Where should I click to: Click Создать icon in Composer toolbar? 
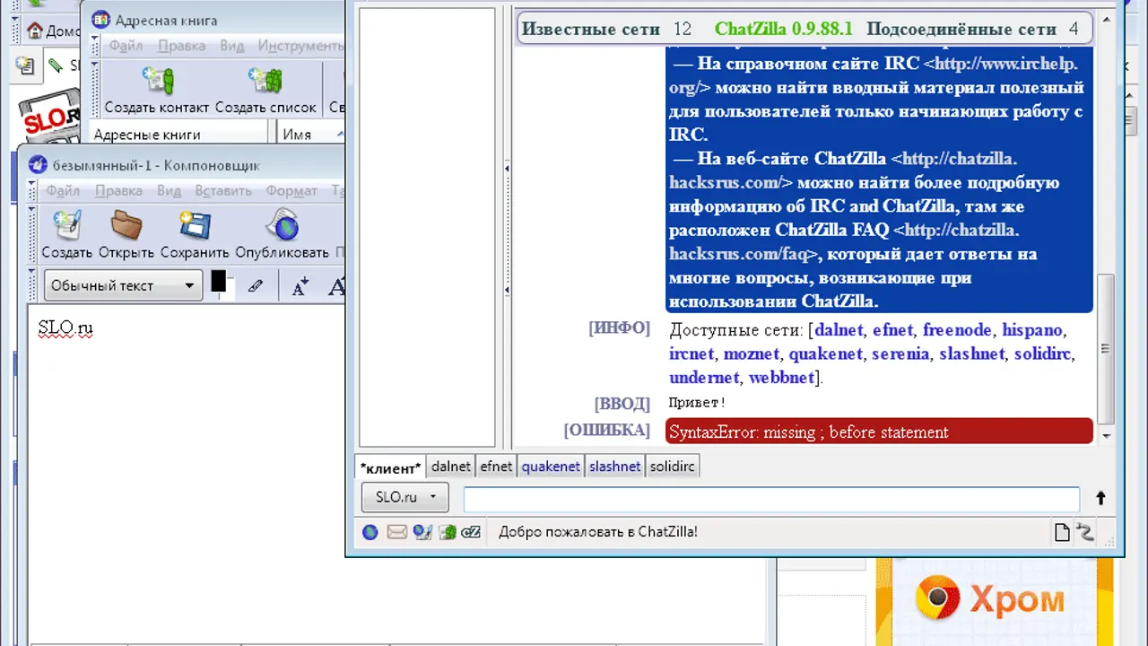tap(66, 226)
